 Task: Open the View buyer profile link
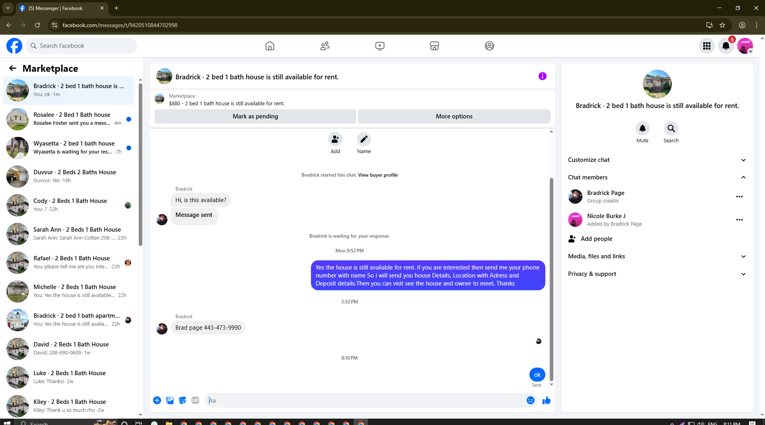pos(378,175)
